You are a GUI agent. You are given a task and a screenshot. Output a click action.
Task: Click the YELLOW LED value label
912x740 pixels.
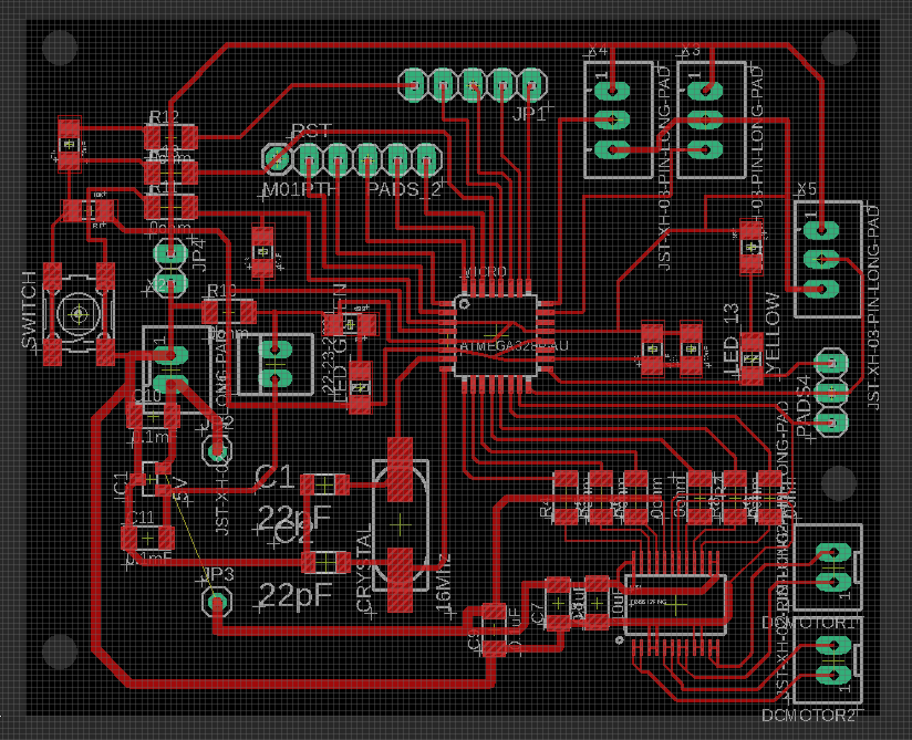773,333
